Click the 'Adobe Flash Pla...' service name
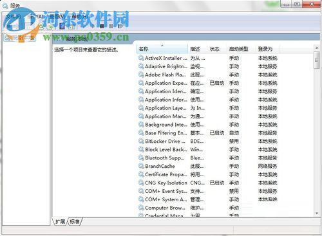Image resolution: width=322 pixels, height=236 pixels. [166, 75]
